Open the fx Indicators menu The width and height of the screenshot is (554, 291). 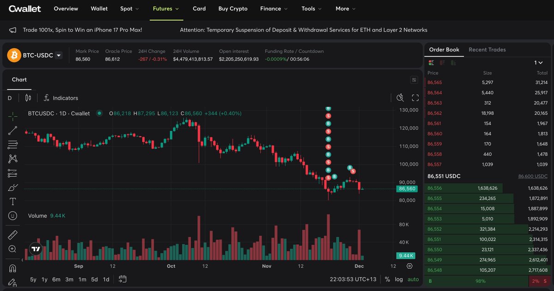pyautogui.click(x=61, y=98)
